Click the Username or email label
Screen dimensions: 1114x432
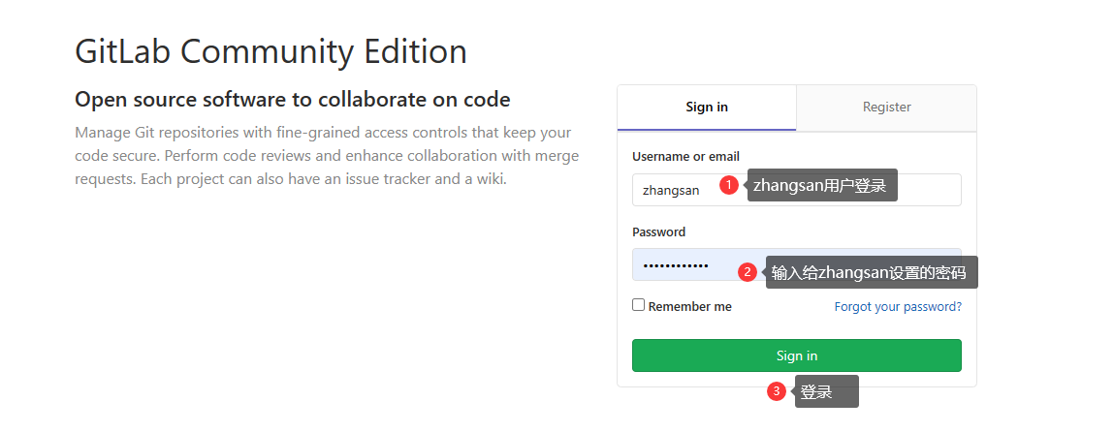click(685, 157)
